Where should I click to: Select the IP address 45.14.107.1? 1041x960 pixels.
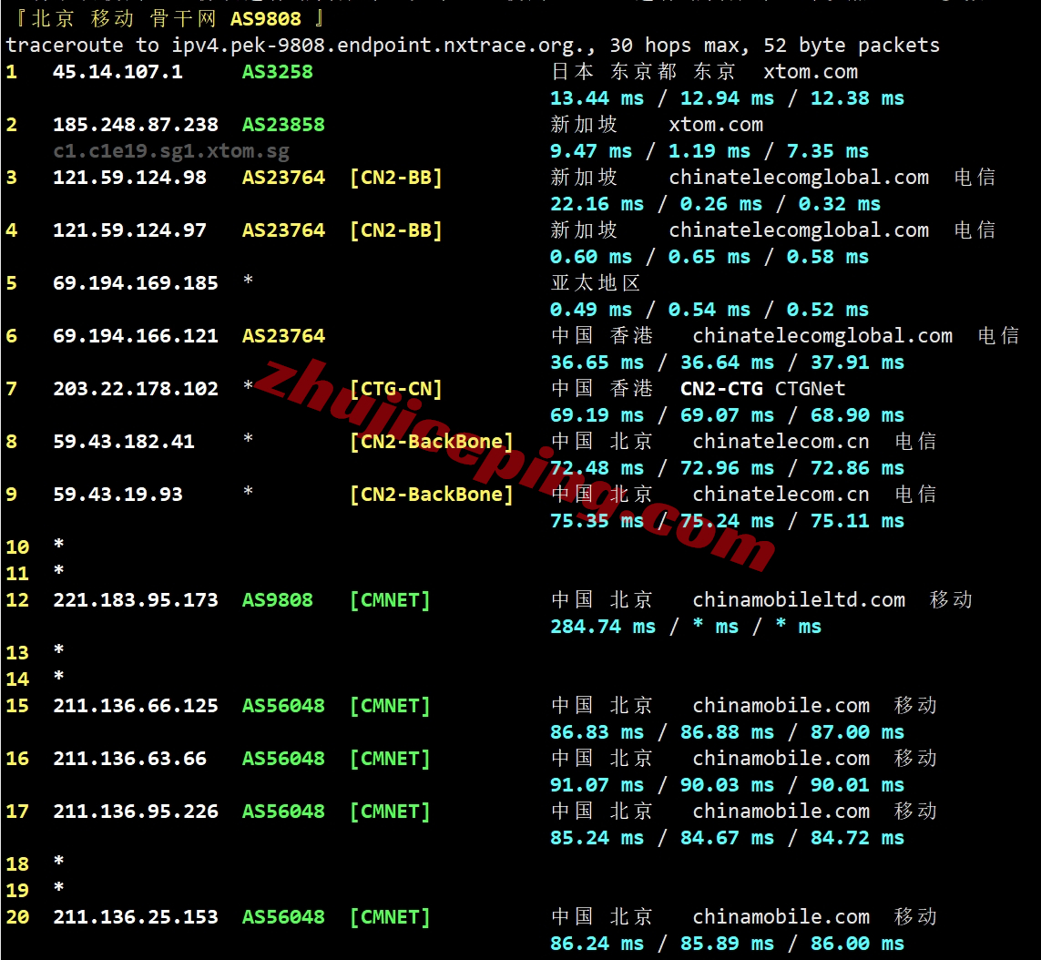point(117,72)
